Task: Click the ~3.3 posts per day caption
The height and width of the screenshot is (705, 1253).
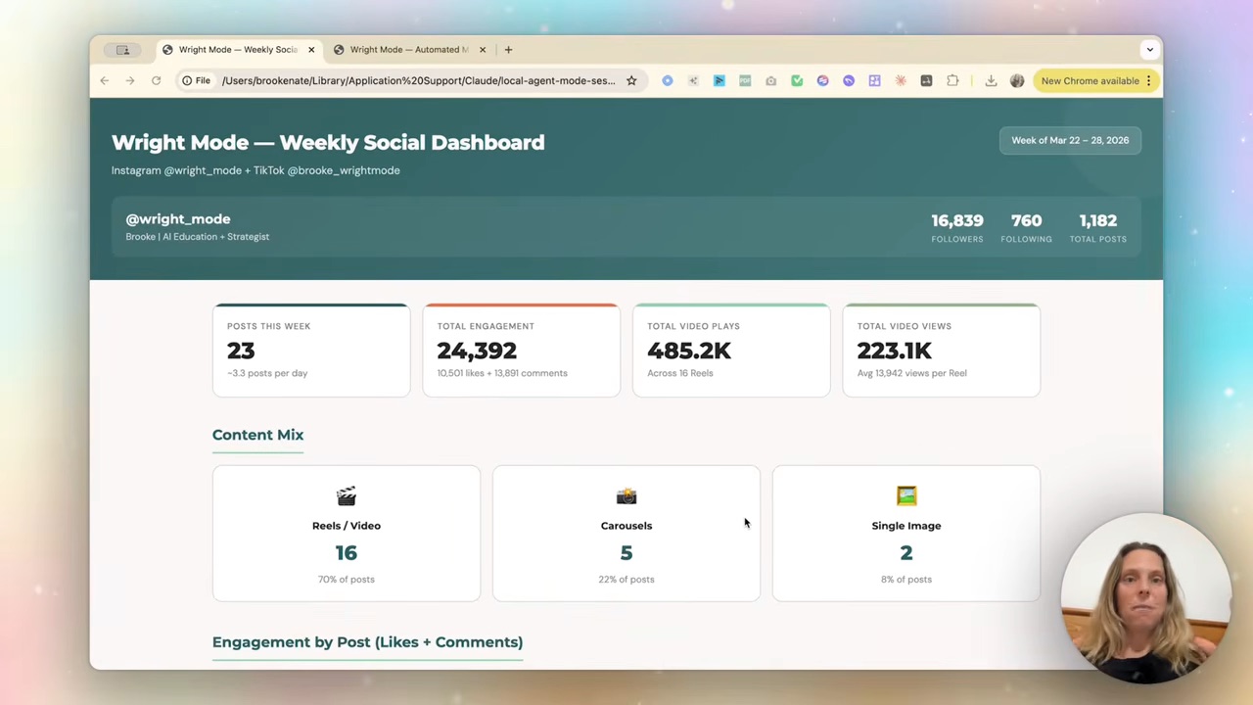Action: pyautogui.click(x=267, y=373)
